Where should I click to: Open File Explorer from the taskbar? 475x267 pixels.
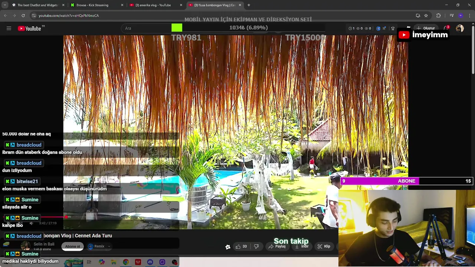(x=114, y=262)
